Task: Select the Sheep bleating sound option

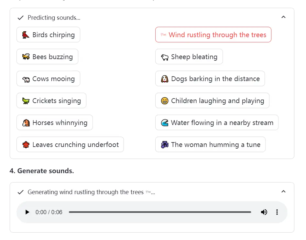Action: [x=189, y=57]
